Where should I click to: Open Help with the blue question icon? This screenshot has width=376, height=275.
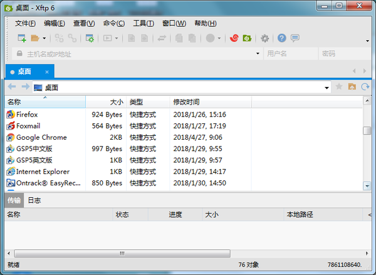pyautogui.click(x=282, y=38)
